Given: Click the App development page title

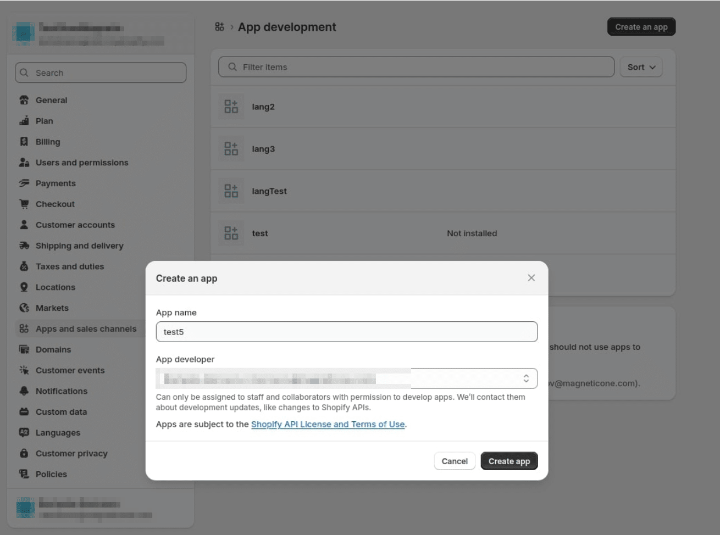Looking at the screenshot, I should tap(287, 27).
